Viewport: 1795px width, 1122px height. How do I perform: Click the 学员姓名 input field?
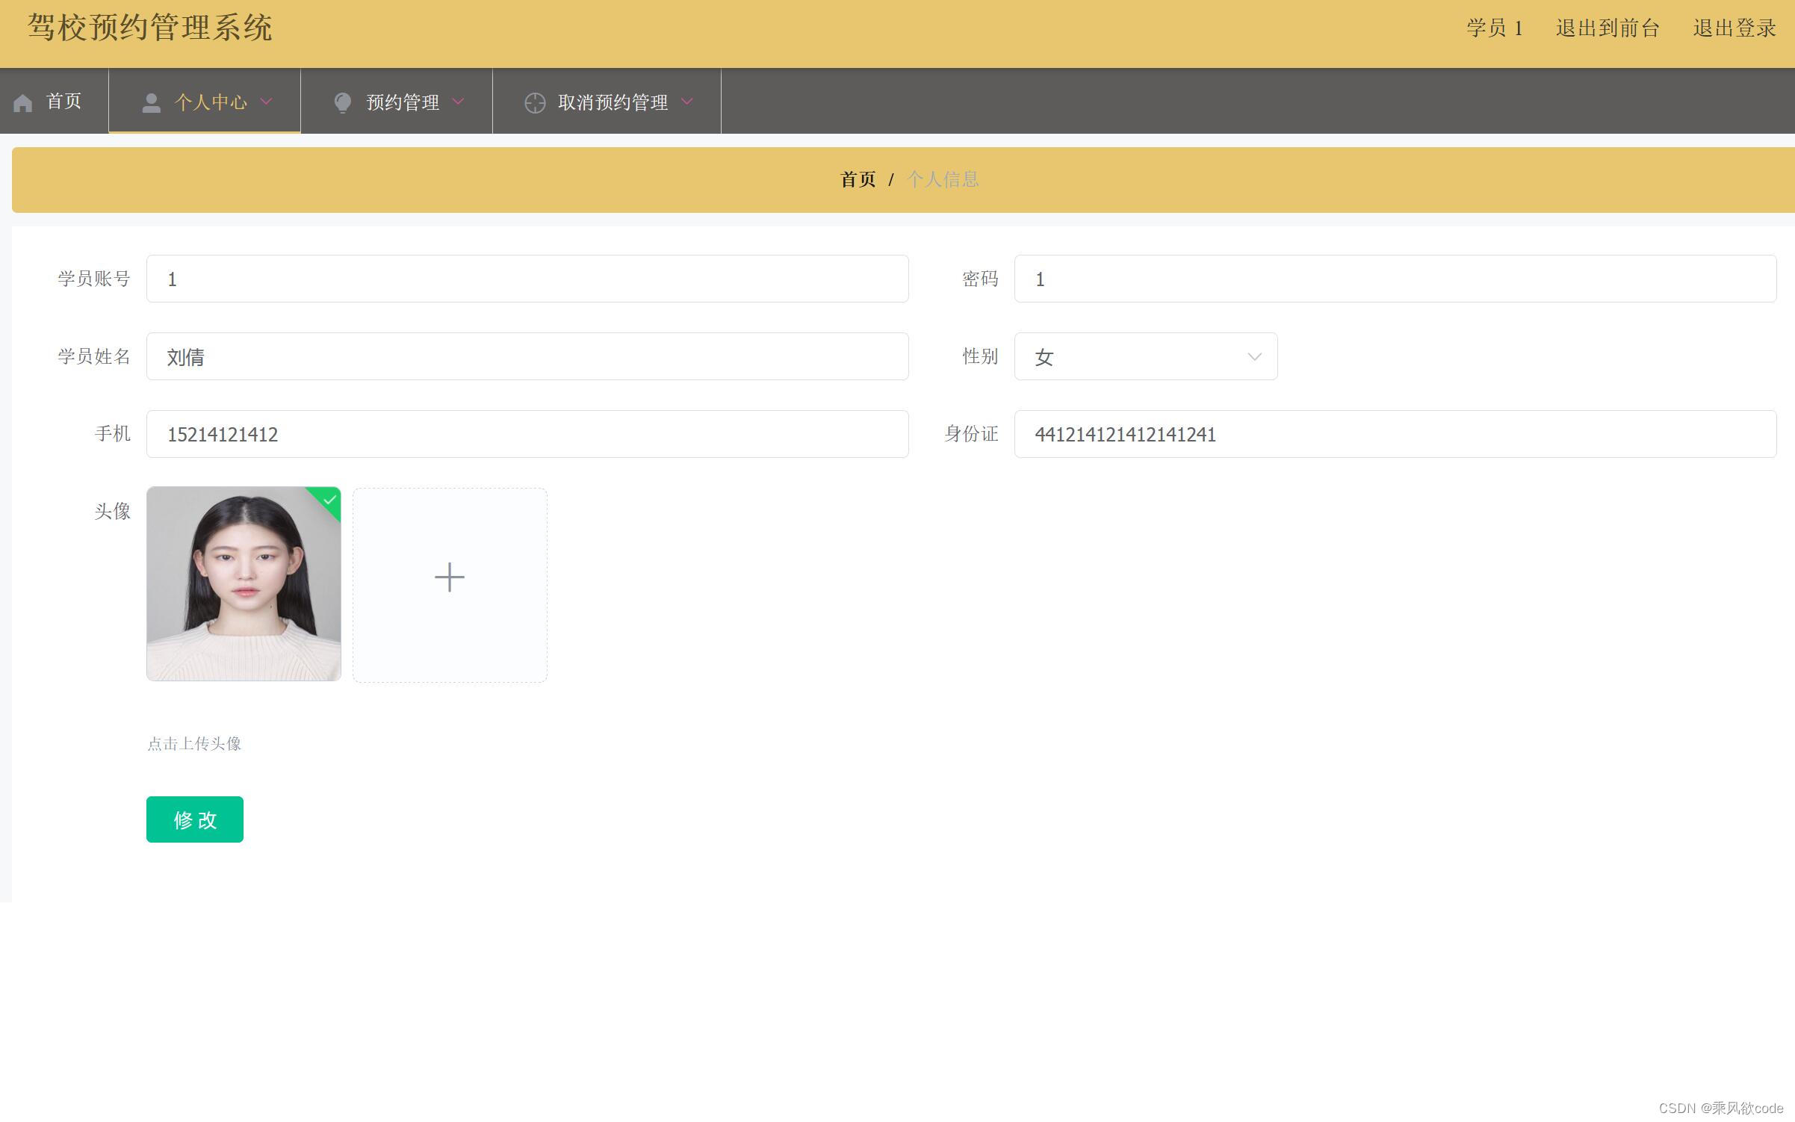(x=527, y=357)
